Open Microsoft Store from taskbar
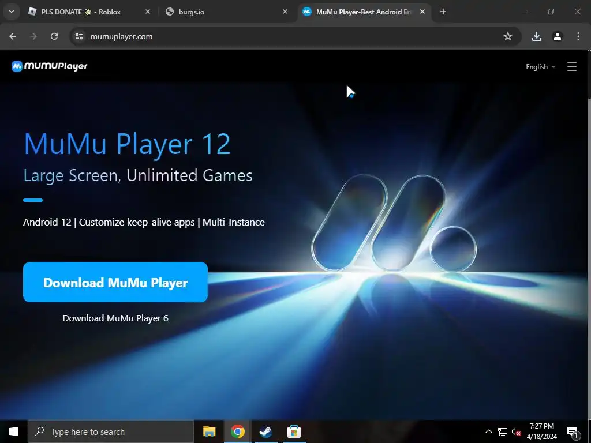Image resolution: width=591 pixels, height=443 pixels. tap(294, 431)
